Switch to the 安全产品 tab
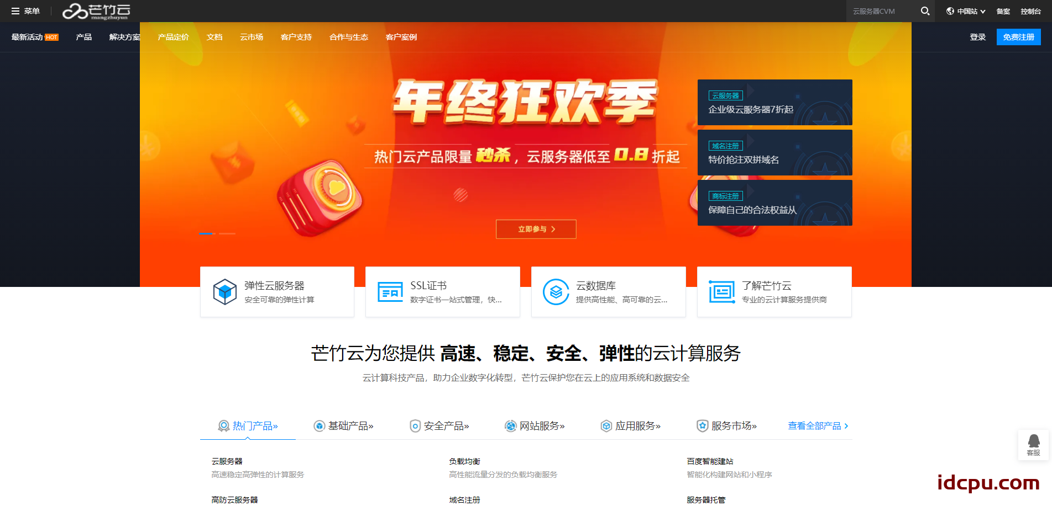Screen dimensions: 1052x506 click(x=439, y=426)
